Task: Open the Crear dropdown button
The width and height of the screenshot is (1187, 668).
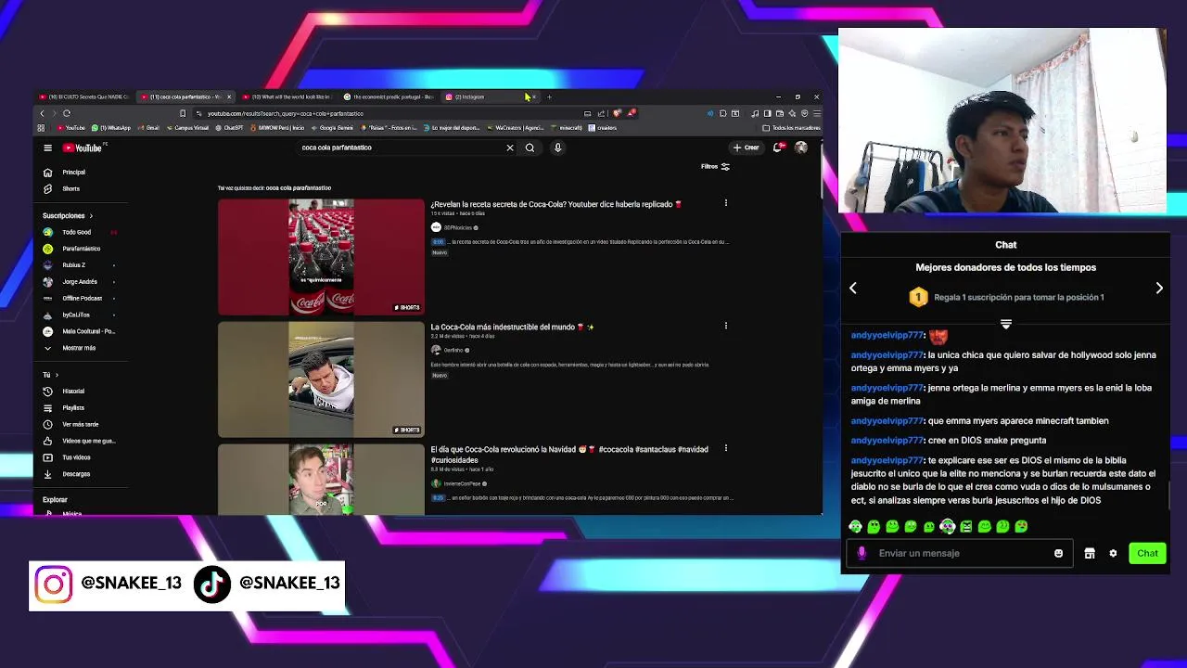Action: 746,148
